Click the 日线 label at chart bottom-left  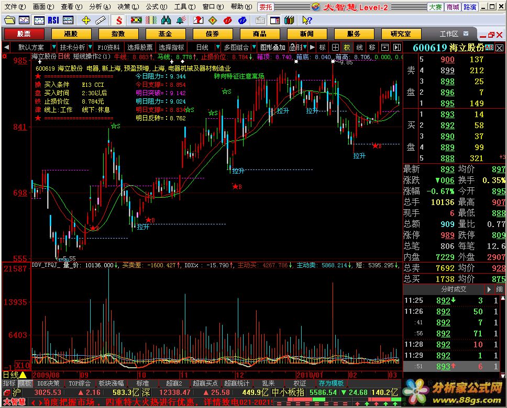[x=11, y=375]
